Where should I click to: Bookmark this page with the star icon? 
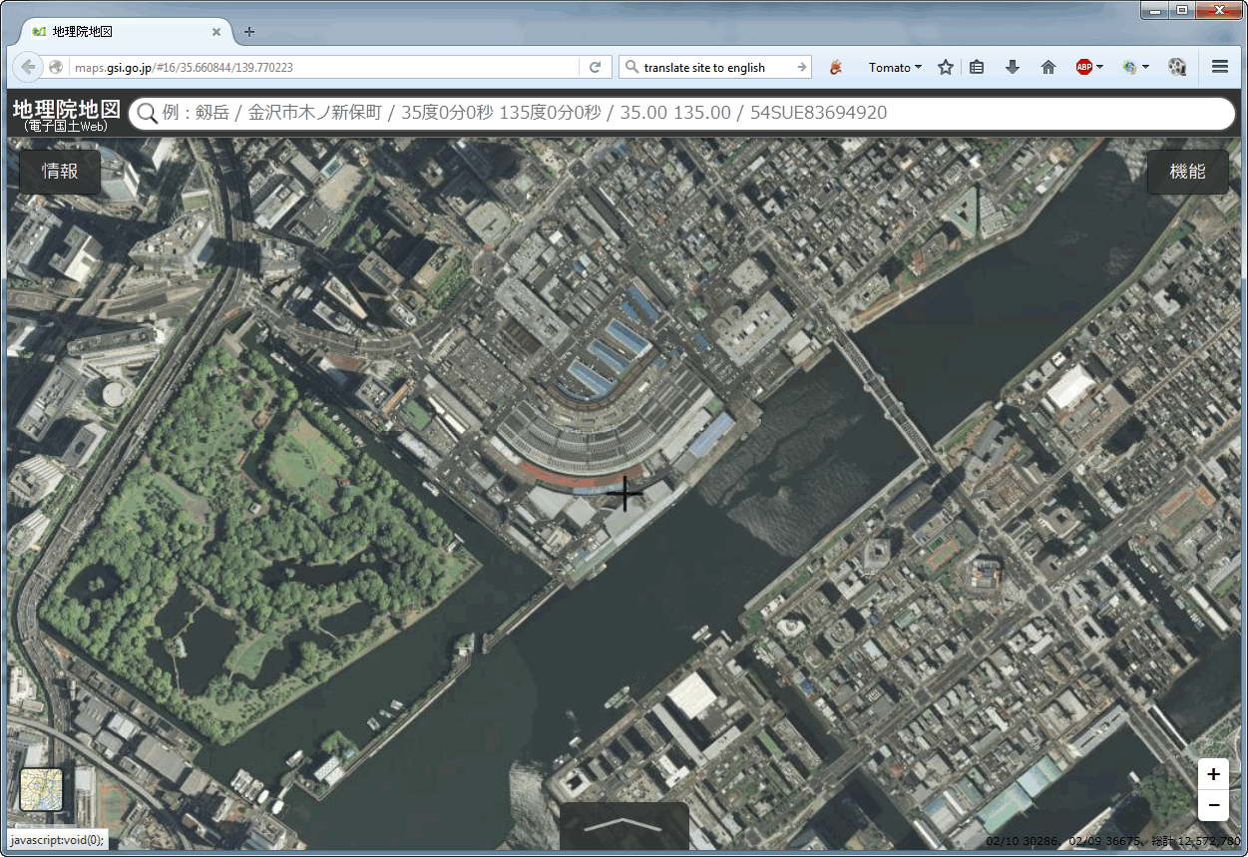946,67
